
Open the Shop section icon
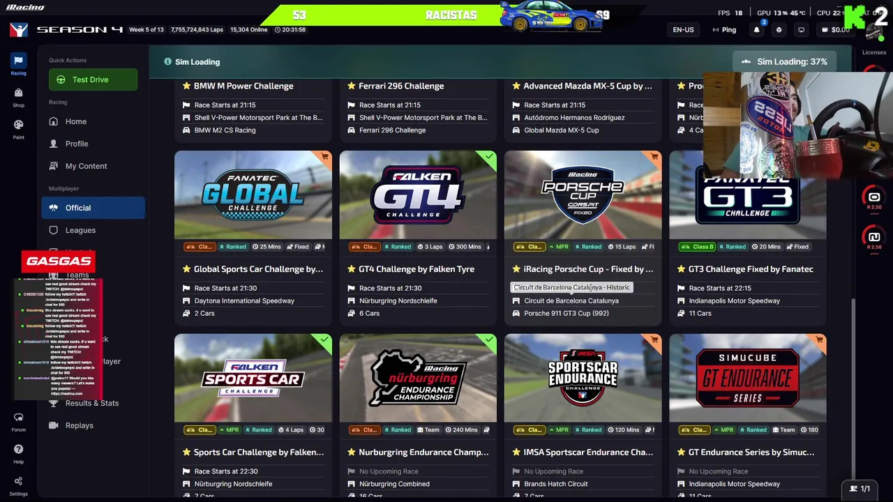[18, 96]
